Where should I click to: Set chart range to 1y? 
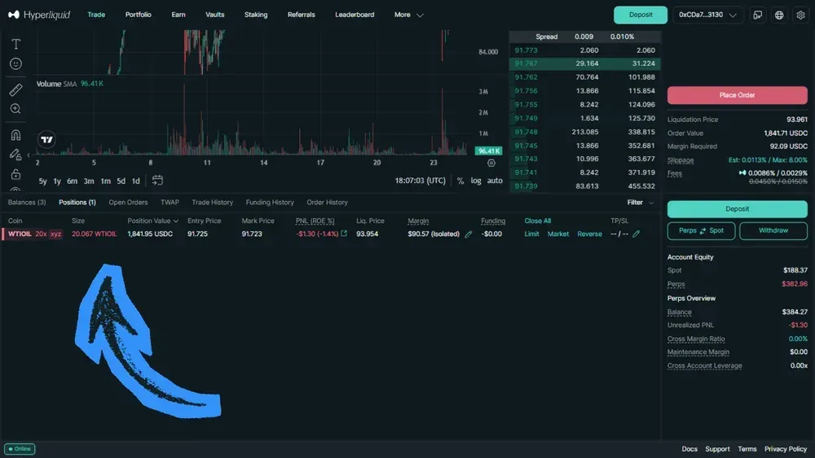coord(57,181)
